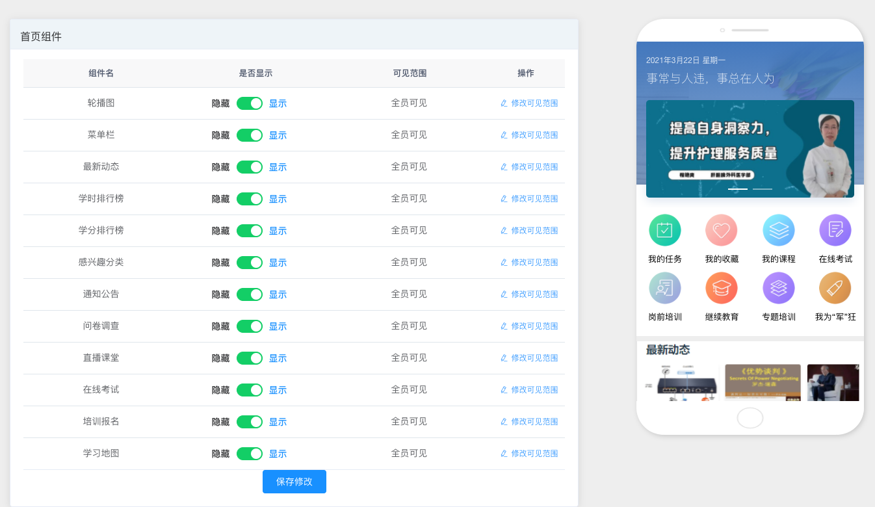The width and height of the screenshot is (875, 507).
Task: Tap the 在线考试 icon in preview
Action: [835, 230]
